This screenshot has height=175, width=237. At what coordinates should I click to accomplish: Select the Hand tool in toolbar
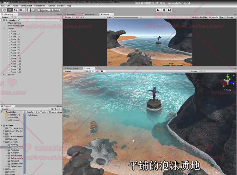[x=4, y=10]
